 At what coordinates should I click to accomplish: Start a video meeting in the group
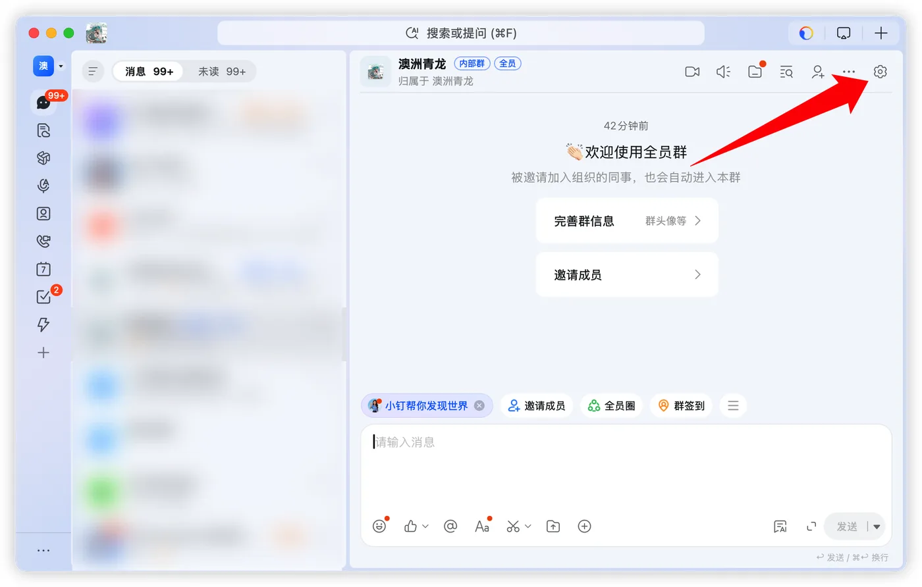pos(692,72)
